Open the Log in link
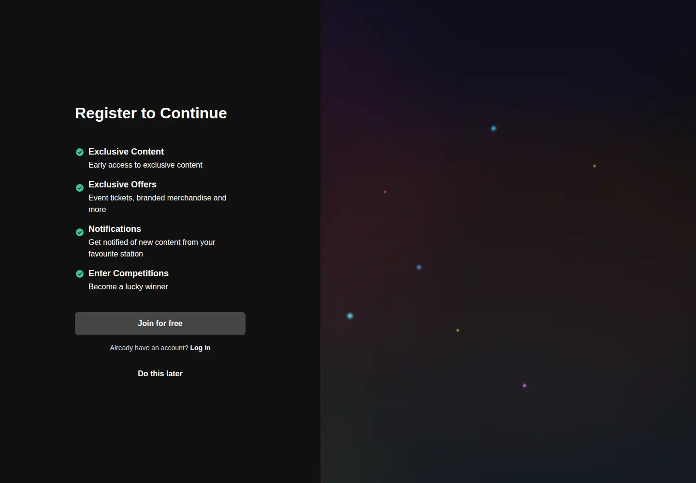 coord(200,348)
